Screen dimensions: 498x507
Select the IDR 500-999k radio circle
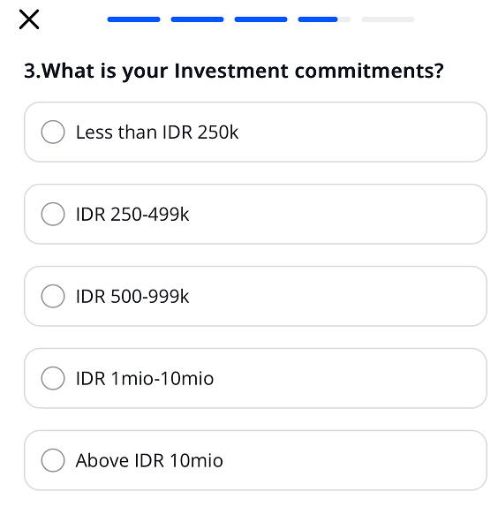pos(53,296)
